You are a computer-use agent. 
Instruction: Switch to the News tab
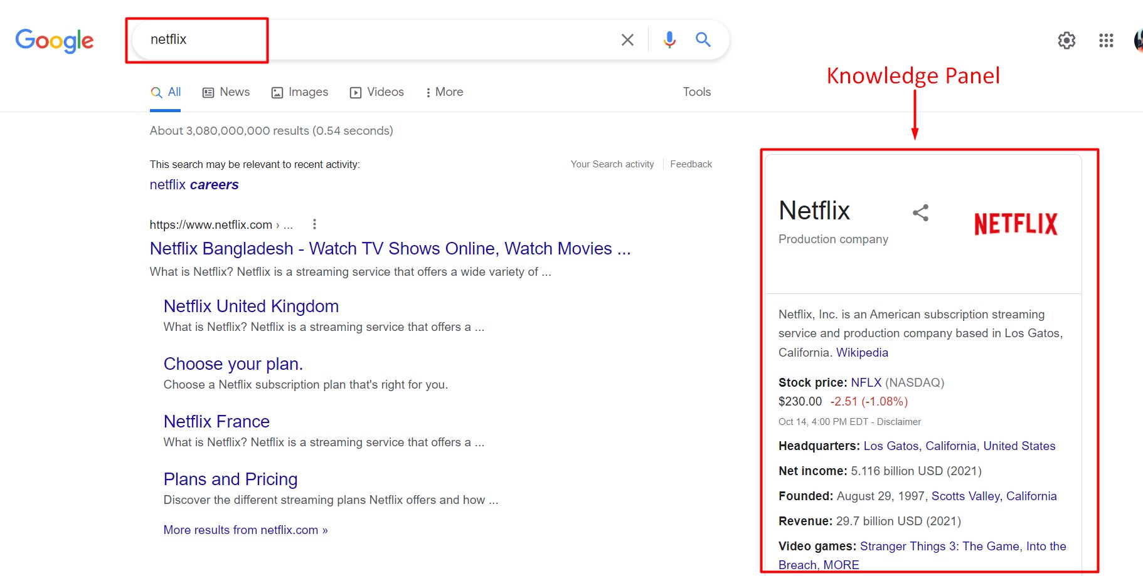pyautogui.click(x=226, y=92)
